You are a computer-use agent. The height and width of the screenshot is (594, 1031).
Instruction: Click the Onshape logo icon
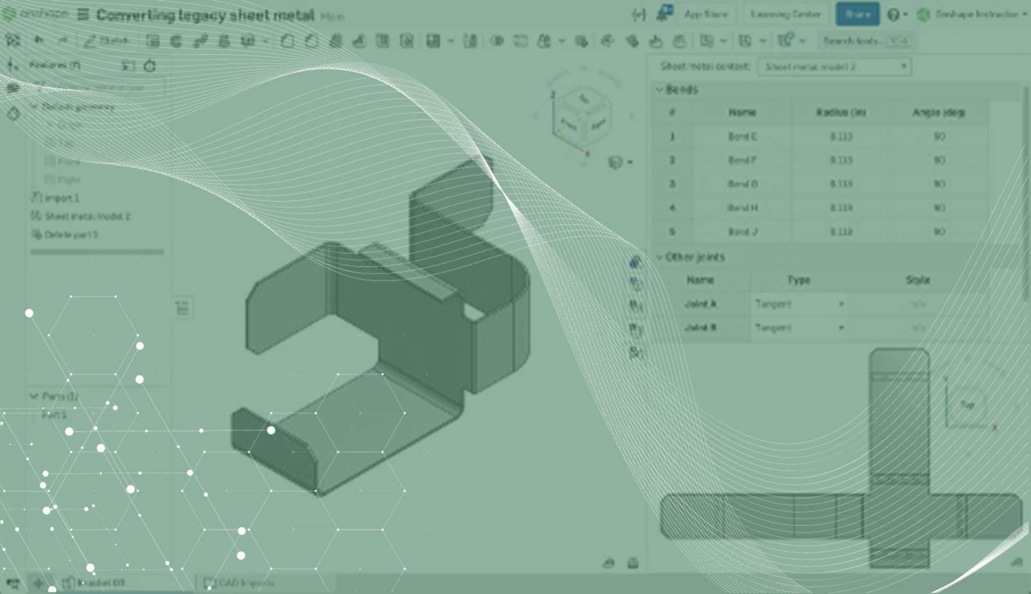coord(10,14)
